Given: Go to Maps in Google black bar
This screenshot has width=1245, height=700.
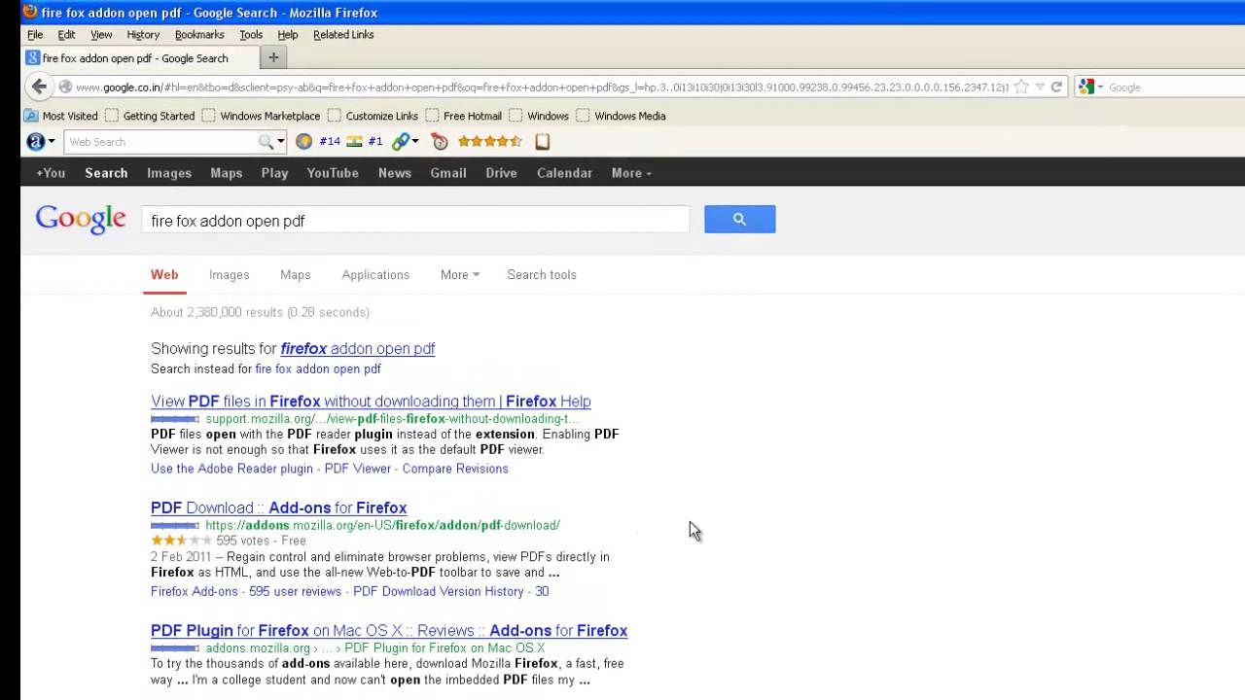Looking at the screenshot, I should [227, 173].
